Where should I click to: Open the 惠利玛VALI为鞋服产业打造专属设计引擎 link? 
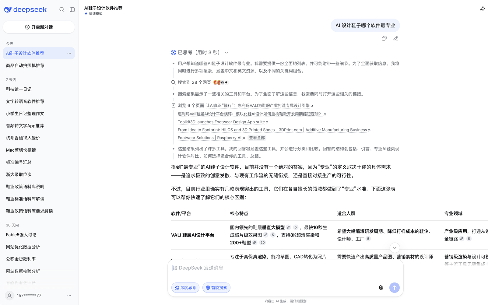click(259, 106)
